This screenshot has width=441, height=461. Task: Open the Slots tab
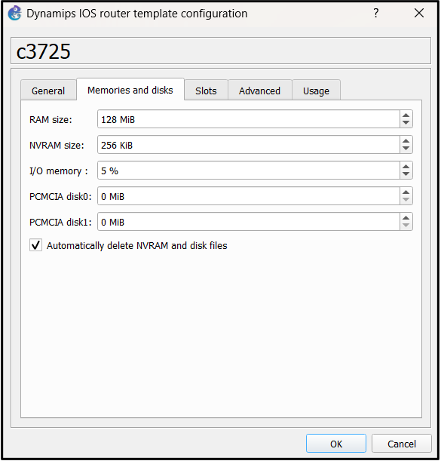coord(206,91)
